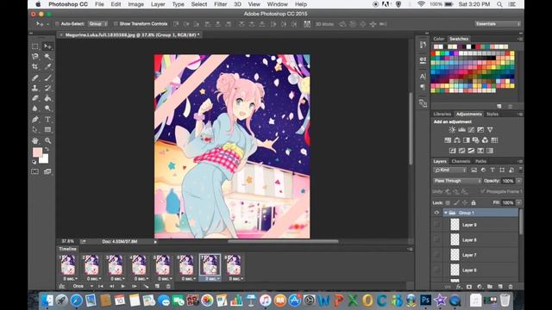Screen dimensions: 552x310
Task: Select the Pen tool
Action: (34, 120)
